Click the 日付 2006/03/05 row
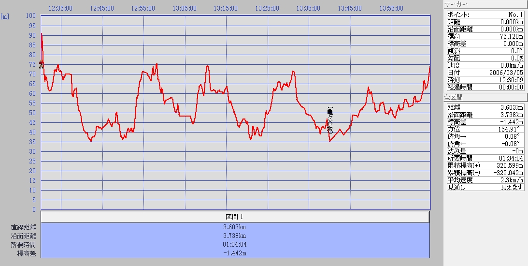 (x=485, y=73)
